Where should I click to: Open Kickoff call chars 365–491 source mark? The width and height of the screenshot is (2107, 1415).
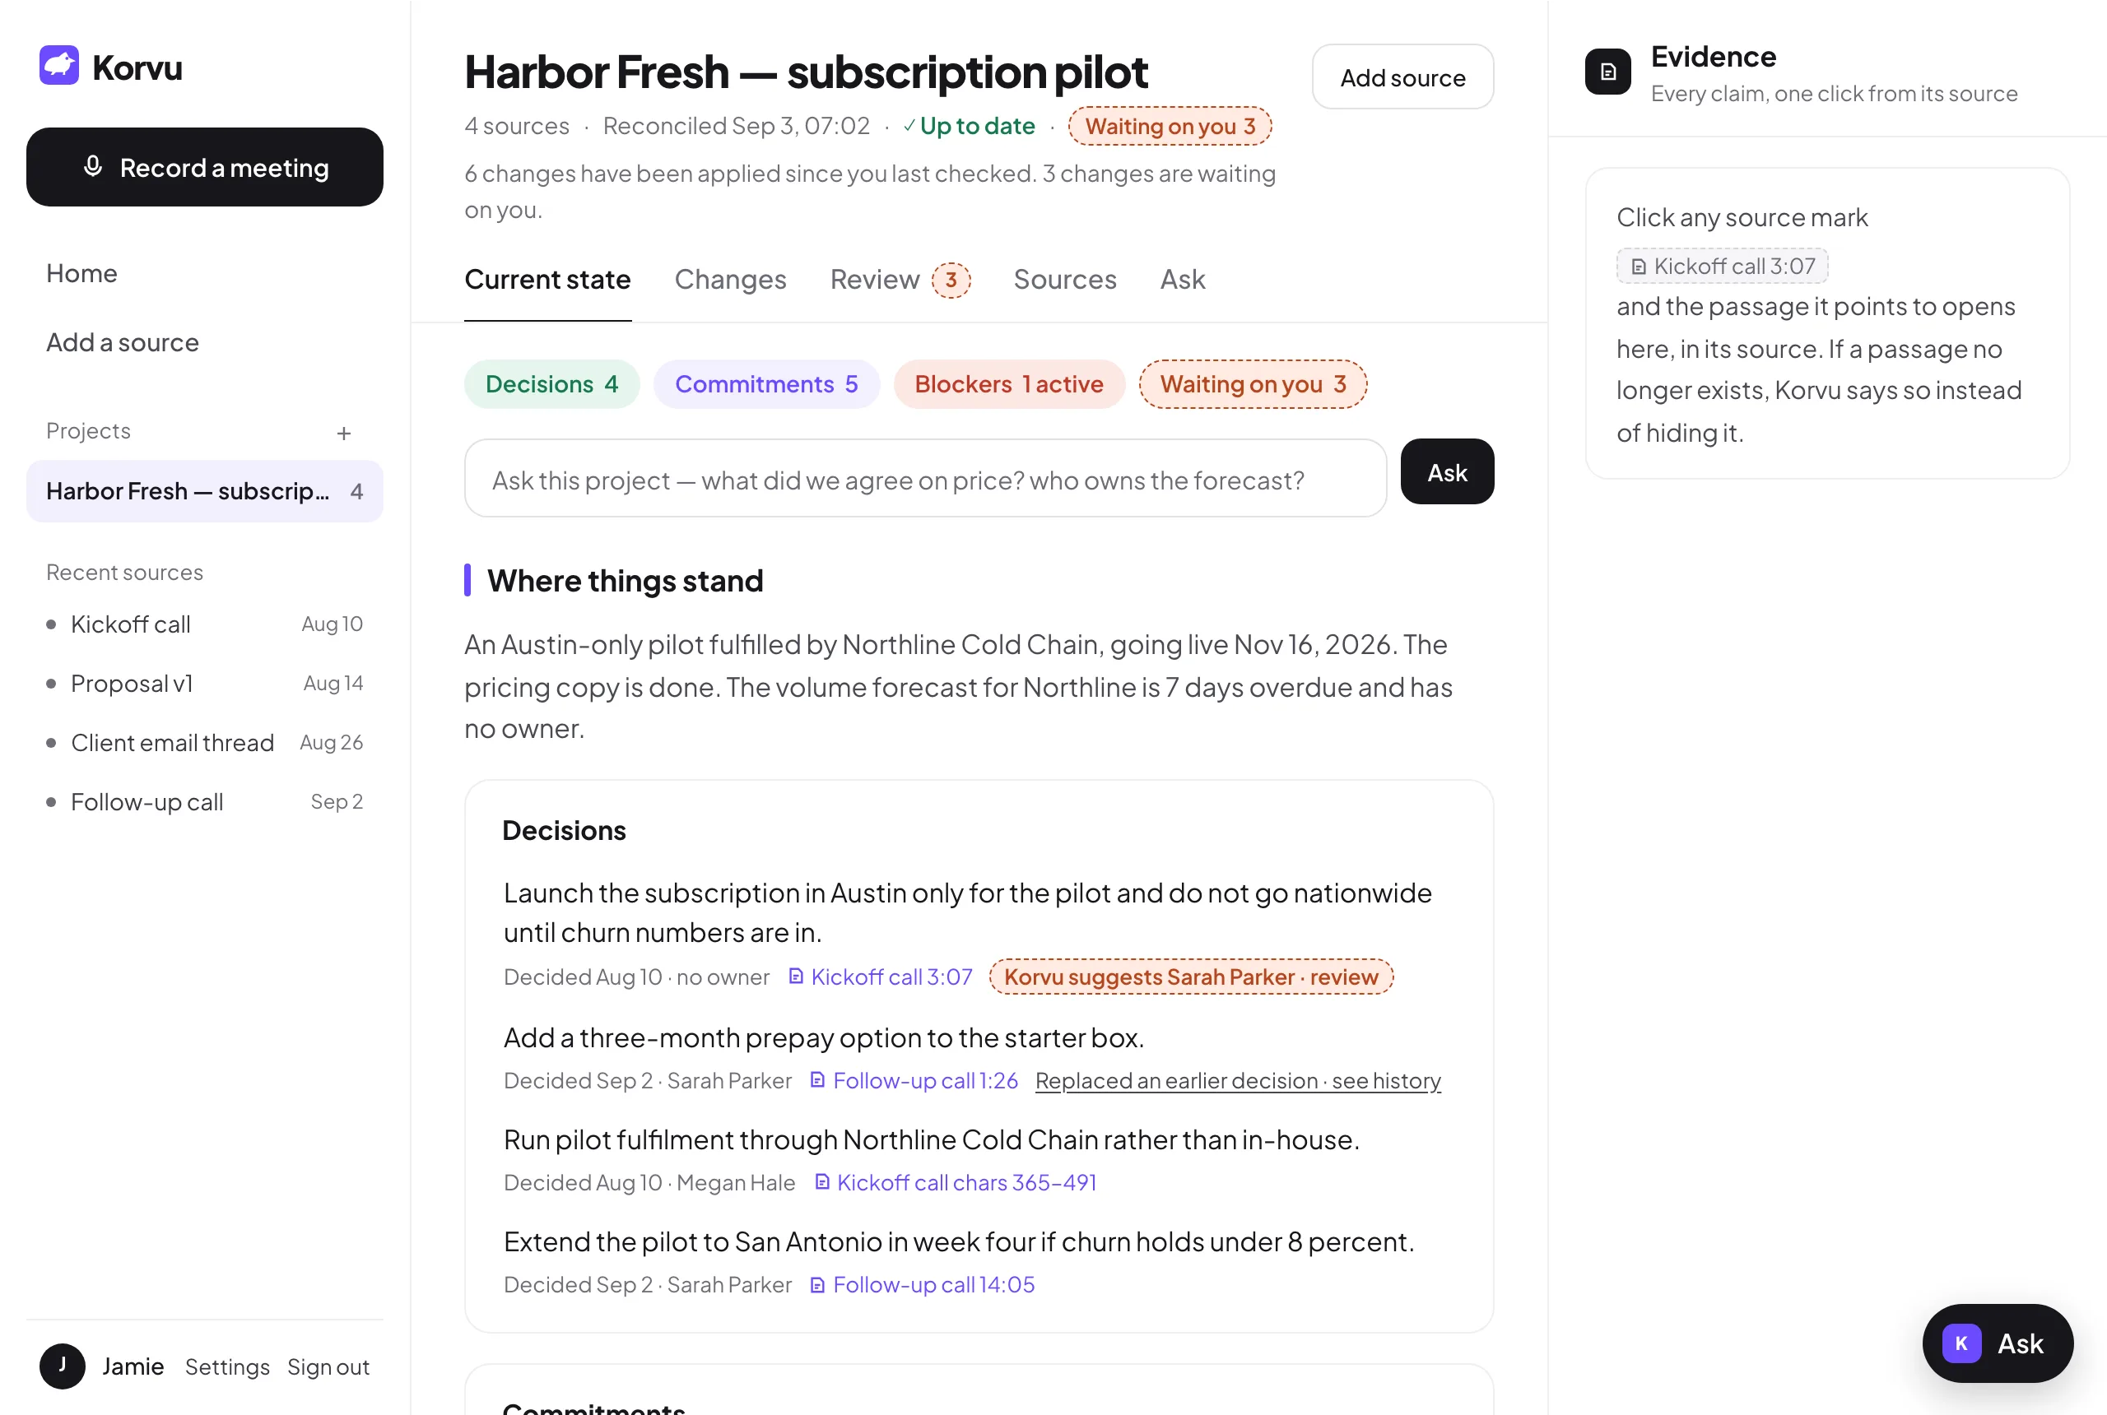pos(956,1182)
